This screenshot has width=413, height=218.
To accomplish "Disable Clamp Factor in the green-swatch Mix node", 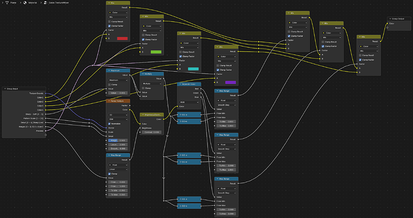I will [143, 39].
